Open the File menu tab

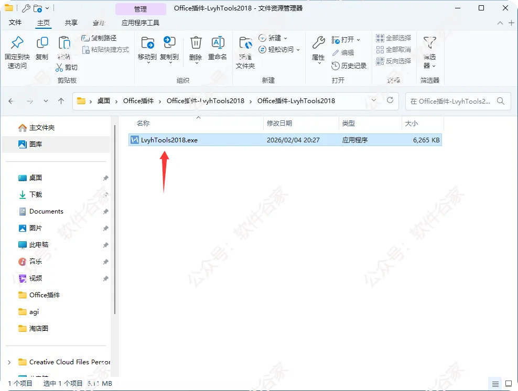point(15,23)
